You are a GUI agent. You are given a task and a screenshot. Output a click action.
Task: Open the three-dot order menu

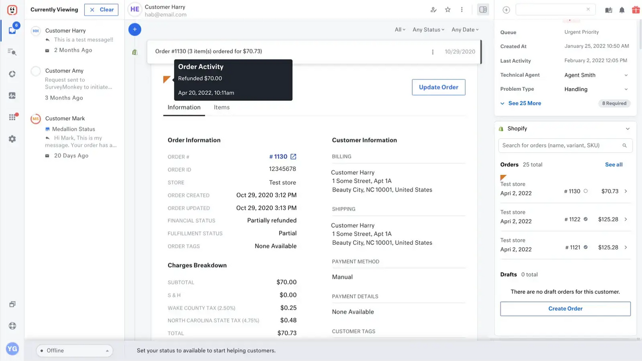pos(432,52)
